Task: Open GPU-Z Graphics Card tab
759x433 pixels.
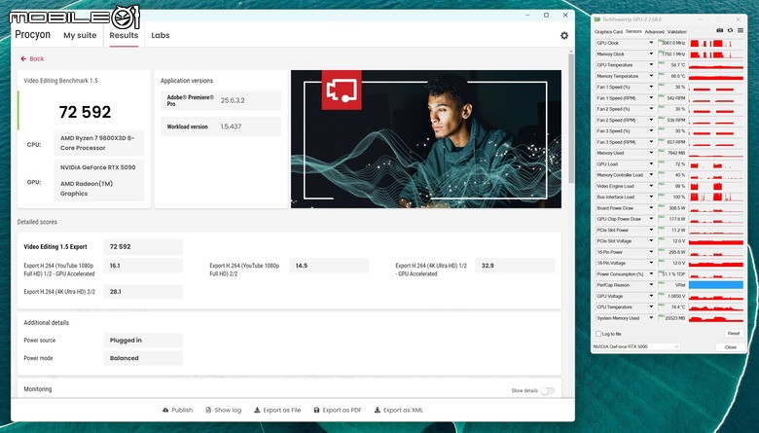Action: 608,32
